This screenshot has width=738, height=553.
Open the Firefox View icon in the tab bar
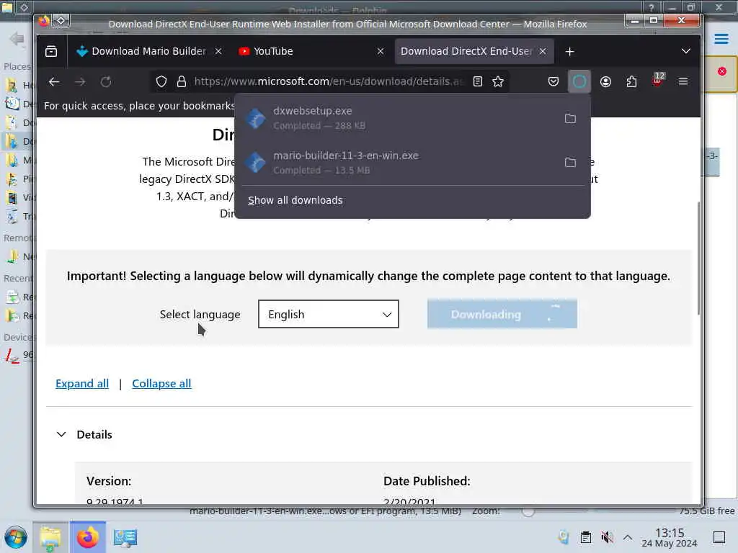click(x=51, y=51)
